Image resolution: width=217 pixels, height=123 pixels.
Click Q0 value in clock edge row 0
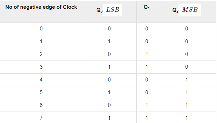click(109, 29)
